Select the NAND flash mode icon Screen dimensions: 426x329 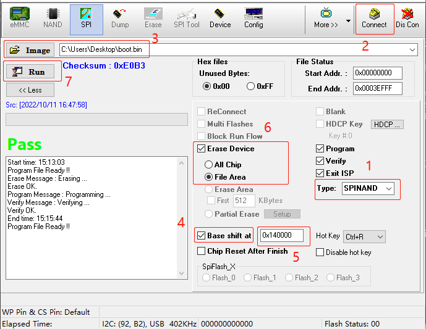click(53, 17)
